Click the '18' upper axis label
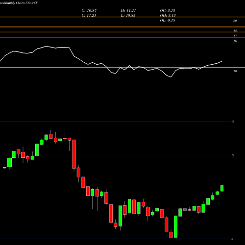Screen dimensions: 245x245 click(235, 31)
